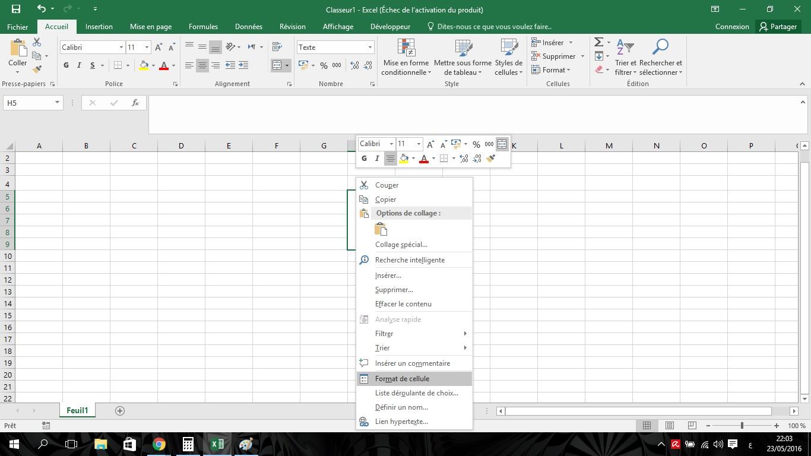
Task: Open the Name Box dropdown arrow
Action: point(57,103)
